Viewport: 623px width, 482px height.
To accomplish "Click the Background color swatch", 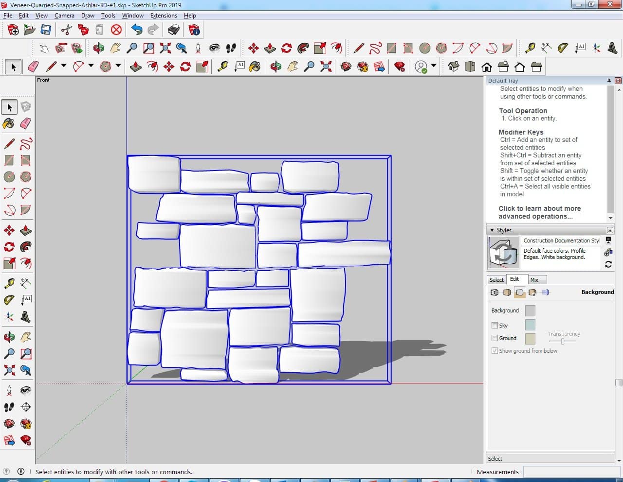I will [530, 310].
